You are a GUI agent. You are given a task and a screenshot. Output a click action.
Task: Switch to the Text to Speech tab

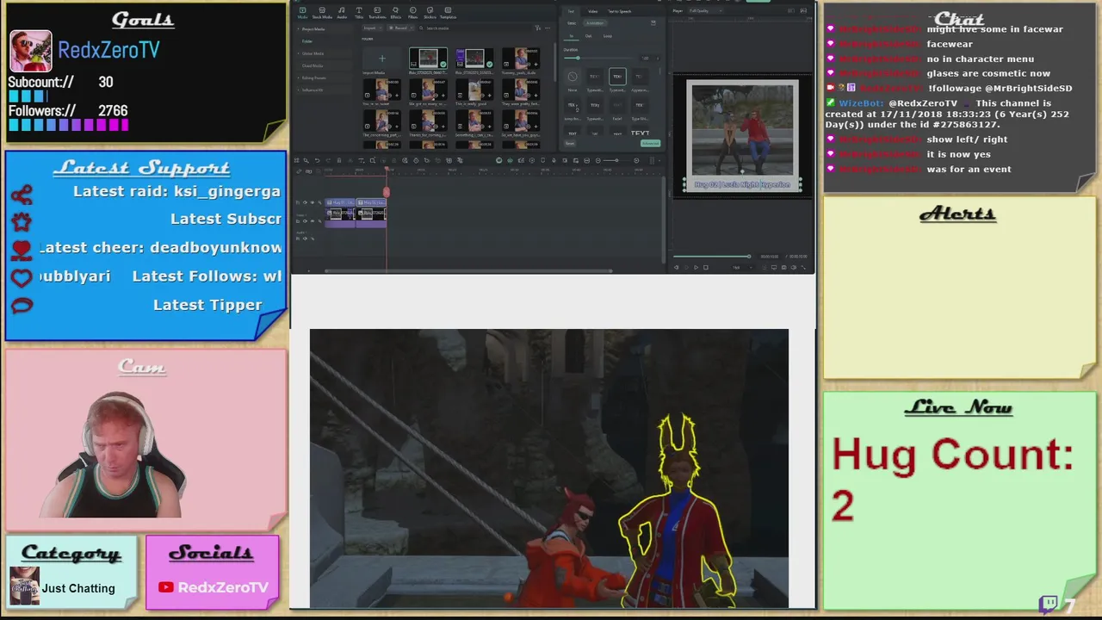[619, 11]
